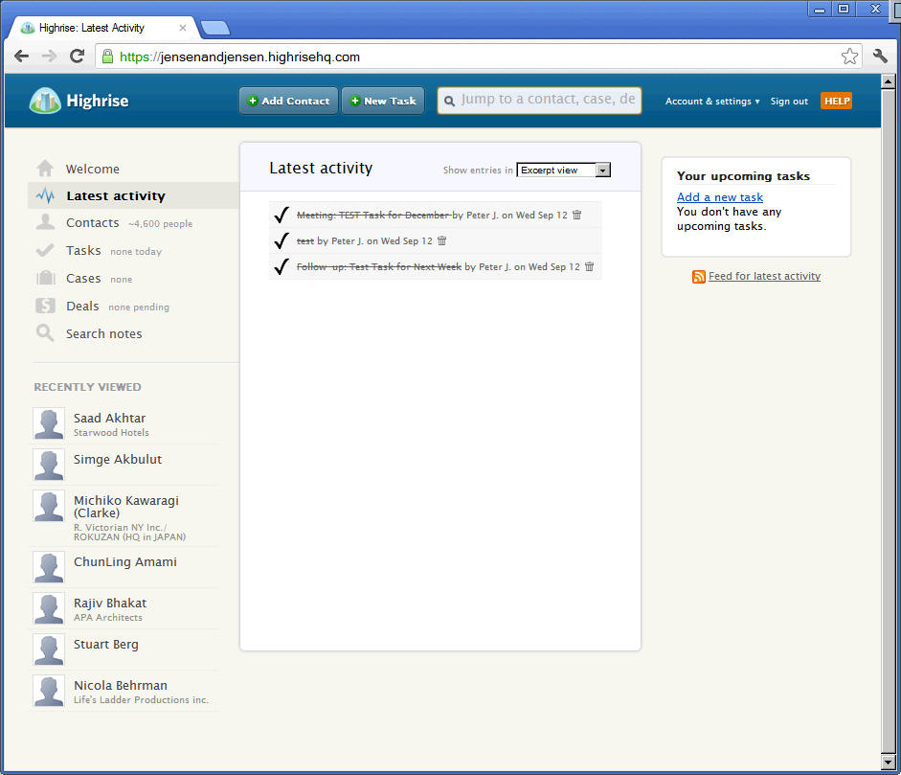
Task: Open Michiko Kawaragi's avatar thumbnail
Action: click(49, 507)
